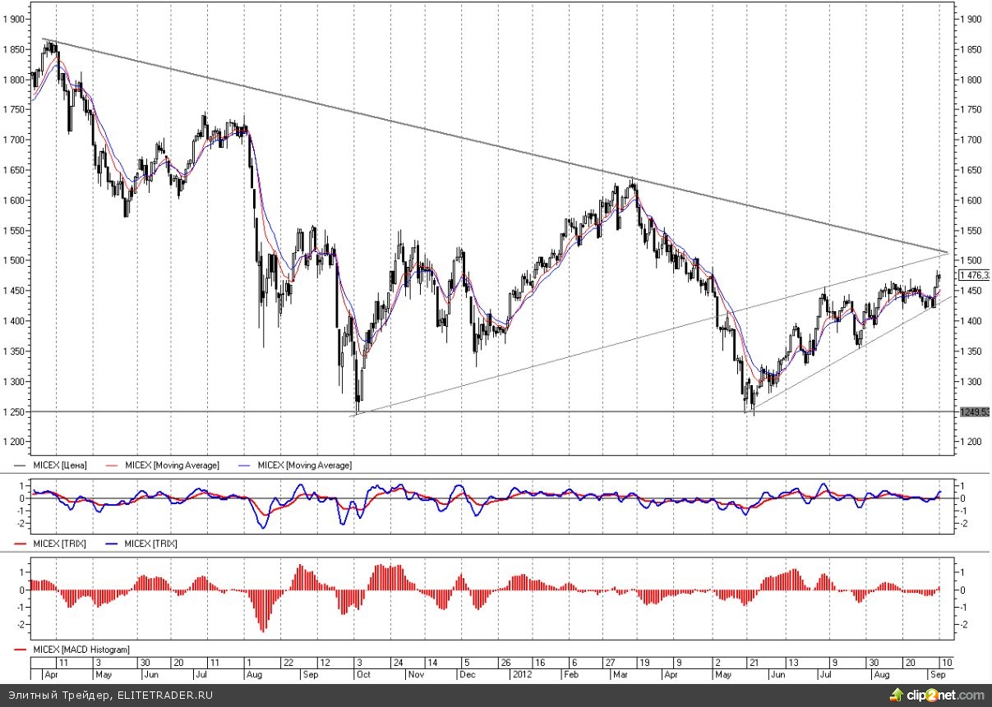Click the 1 900 label on left price axis
992x707 pixels.
click(x=16, y=19)
